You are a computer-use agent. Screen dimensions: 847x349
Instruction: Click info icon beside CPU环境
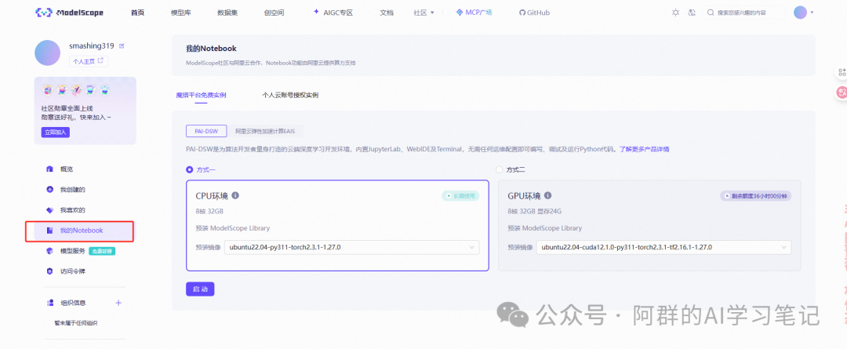(235, 195)
